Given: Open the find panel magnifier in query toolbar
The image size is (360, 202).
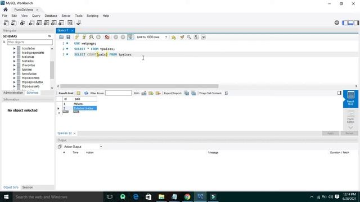Looking at the screenshot, I should tap(189, 37).
